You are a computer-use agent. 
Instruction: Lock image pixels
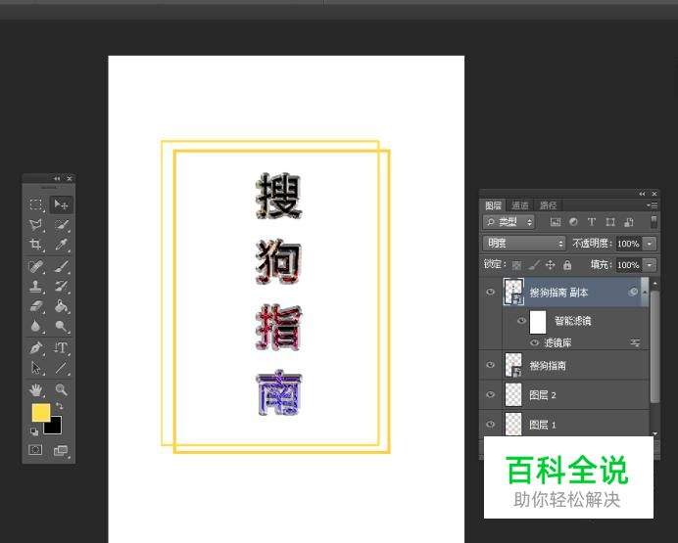[x=534, y=265]
